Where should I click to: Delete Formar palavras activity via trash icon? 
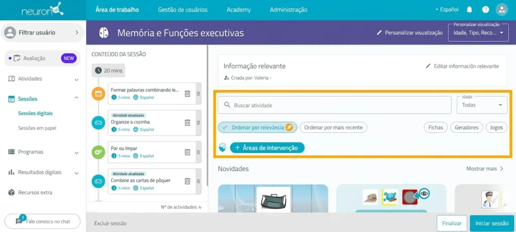[x=187, y=94]
